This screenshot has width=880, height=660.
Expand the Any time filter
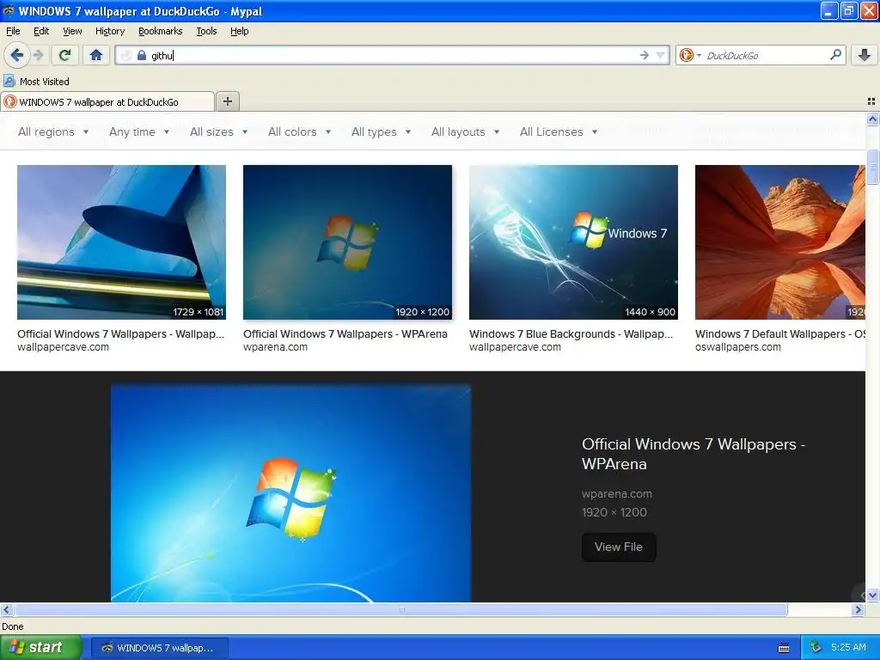[x=139, y=131]
